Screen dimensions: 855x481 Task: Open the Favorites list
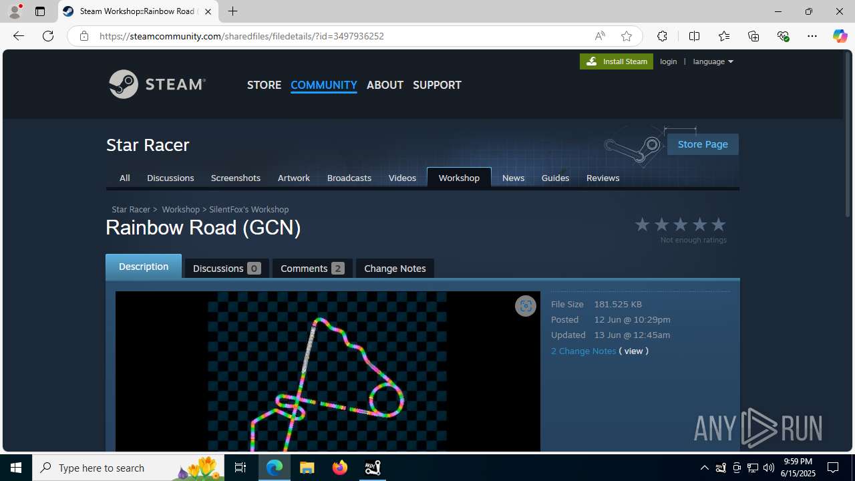tap(724, 36)
